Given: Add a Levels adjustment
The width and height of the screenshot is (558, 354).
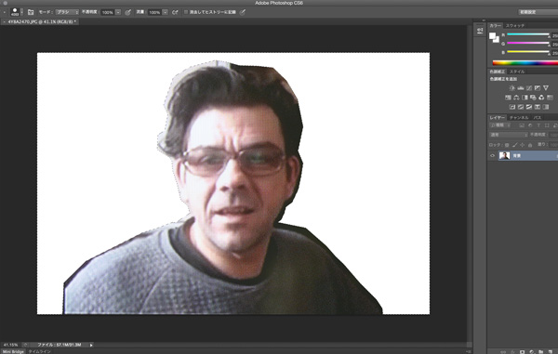Looking at the screenshot, I should coord(520,87).
